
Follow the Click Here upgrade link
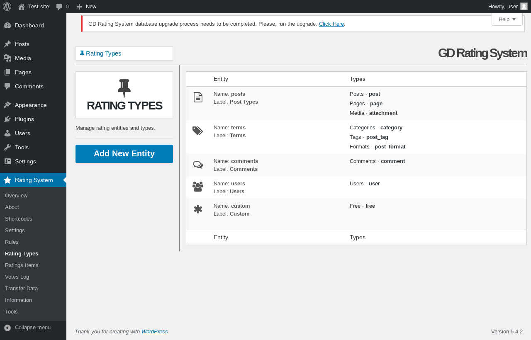(331, 24)
